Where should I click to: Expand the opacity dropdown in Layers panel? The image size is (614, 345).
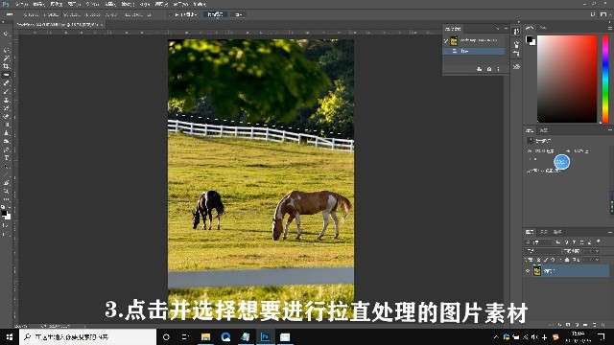pos(597,250)
